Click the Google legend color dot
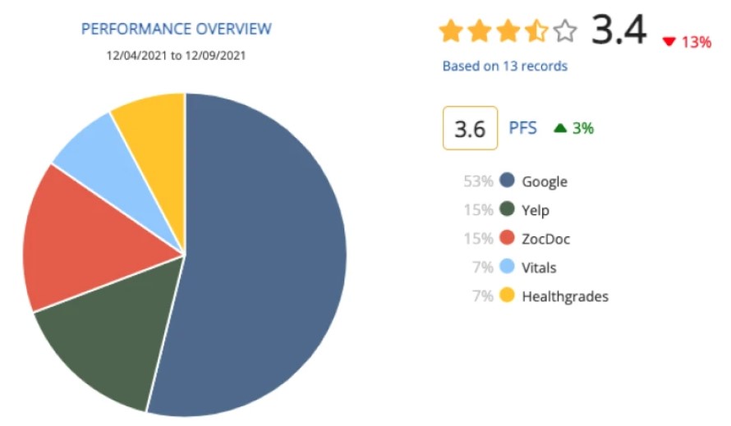This screenshot has width=731, height=426. click(x=507, y=181)
